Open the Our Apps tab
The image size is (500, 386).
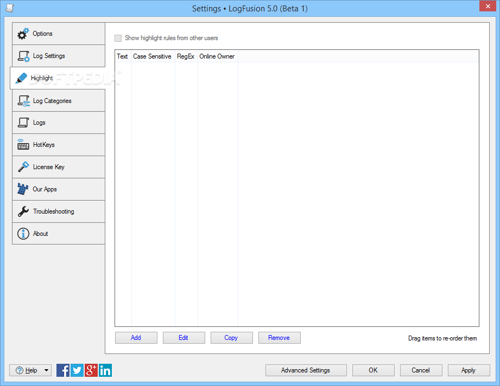59,189
